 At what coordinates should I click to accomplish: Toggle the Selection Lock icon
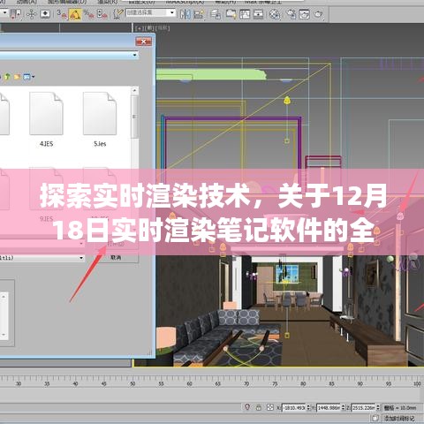coord(259,407)
